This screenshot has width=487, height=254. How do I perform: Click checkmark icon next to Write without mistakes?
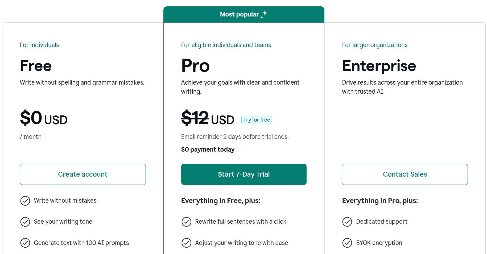pos(25,201)
